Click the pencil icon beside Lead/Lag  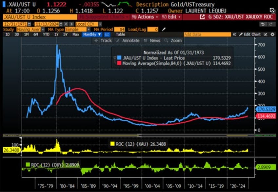[164, 29]
